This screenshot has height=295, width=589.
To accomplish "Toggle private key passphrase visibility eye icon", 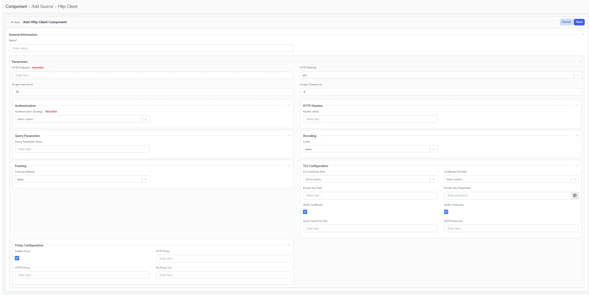I will pyautogui.click(x=575, y=195).
